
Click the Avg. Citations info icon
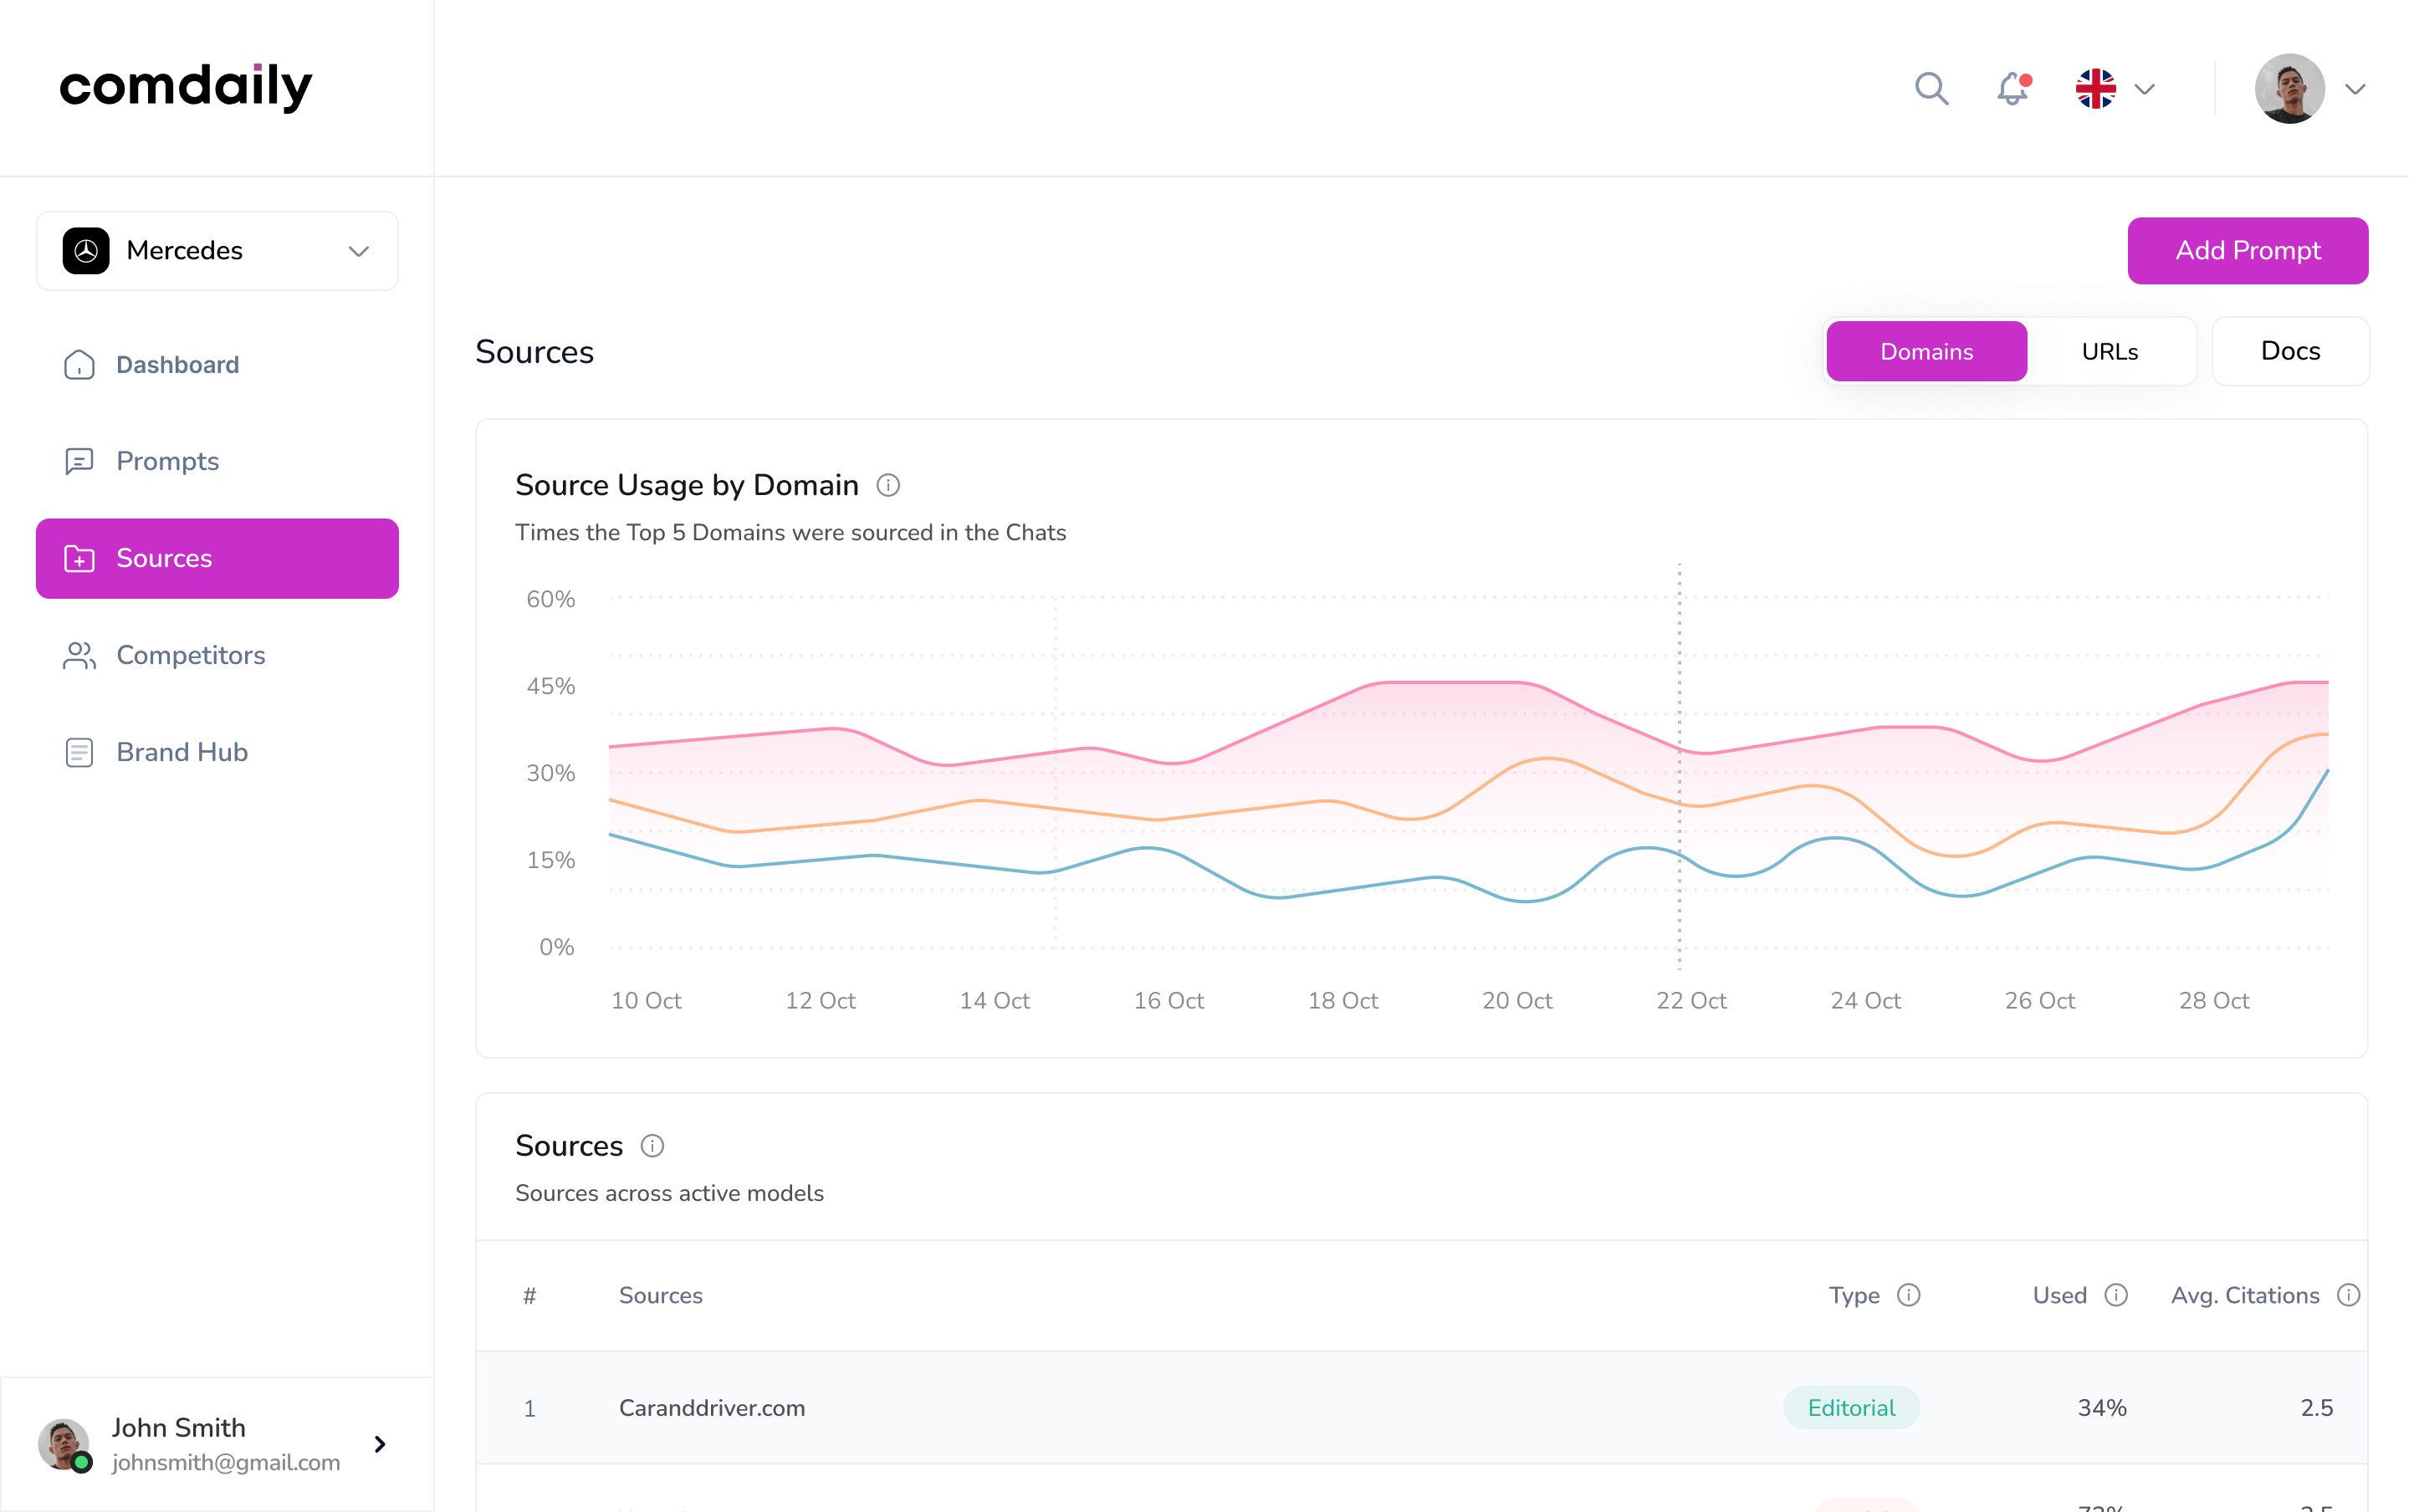[x=2348, y=1295]
